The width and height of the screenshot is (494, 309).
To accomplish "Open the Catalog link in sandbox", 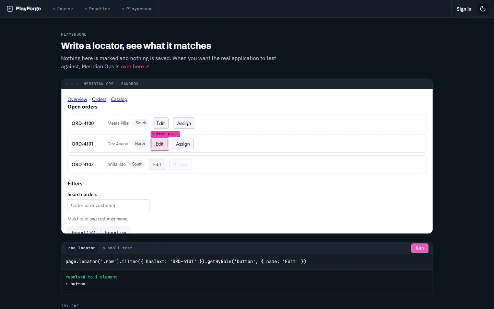I will click(x=119, y=99).
